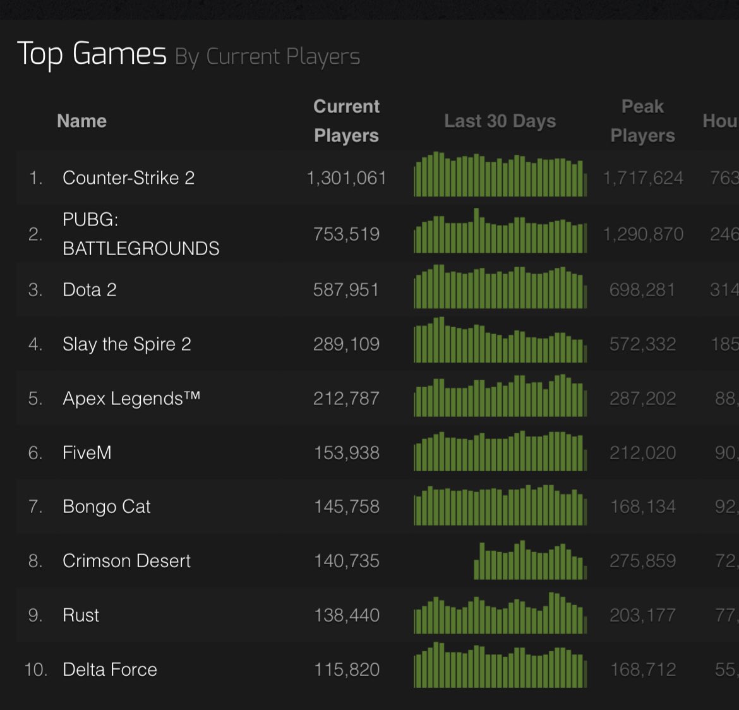Open the PUBG: BATTLEGROUNDS game link
Viewport: 739px width, 710px height.
coord(141,234)
